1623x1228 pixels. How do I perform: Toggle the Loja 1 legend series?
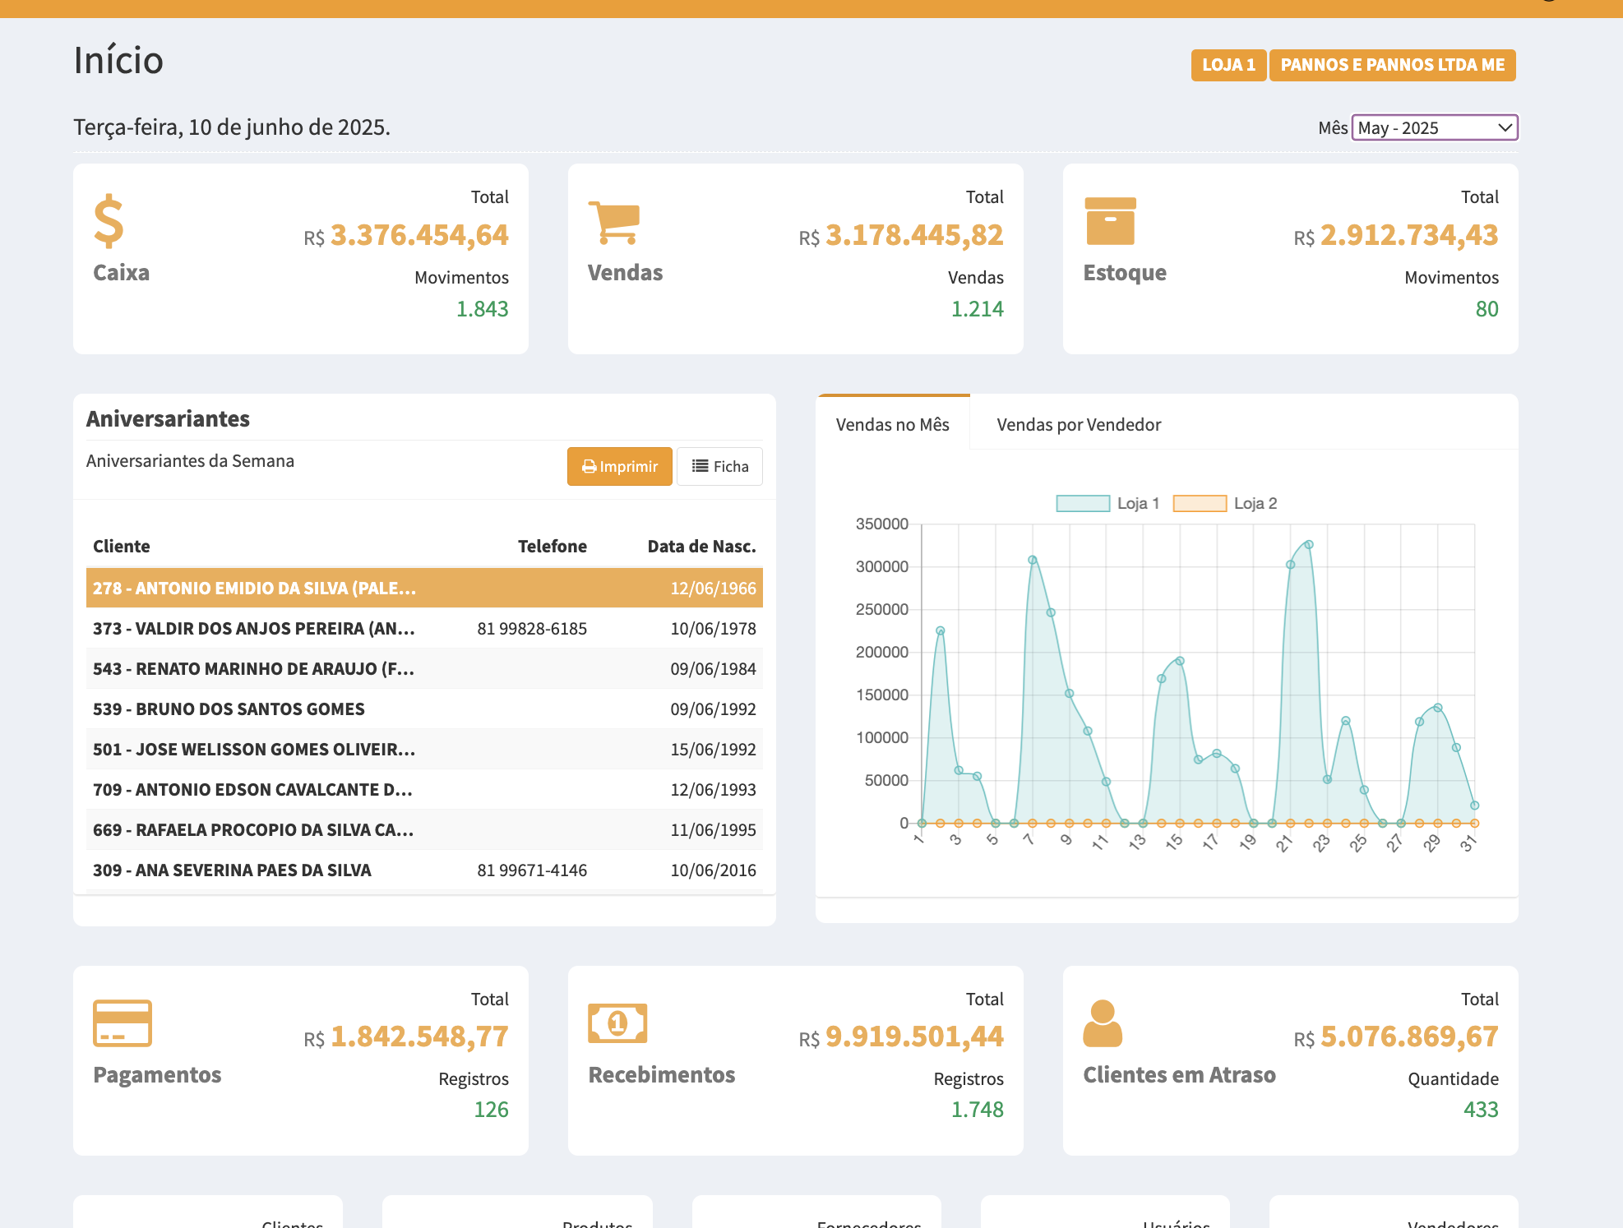(x=1083, y=503)
